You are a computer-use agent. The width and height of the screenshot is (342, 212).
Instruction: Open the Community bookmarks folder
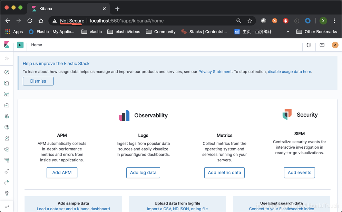point(161,32)
